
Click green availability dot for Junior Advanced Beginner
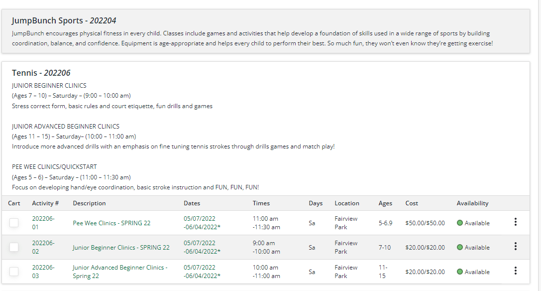click(460, 272)
